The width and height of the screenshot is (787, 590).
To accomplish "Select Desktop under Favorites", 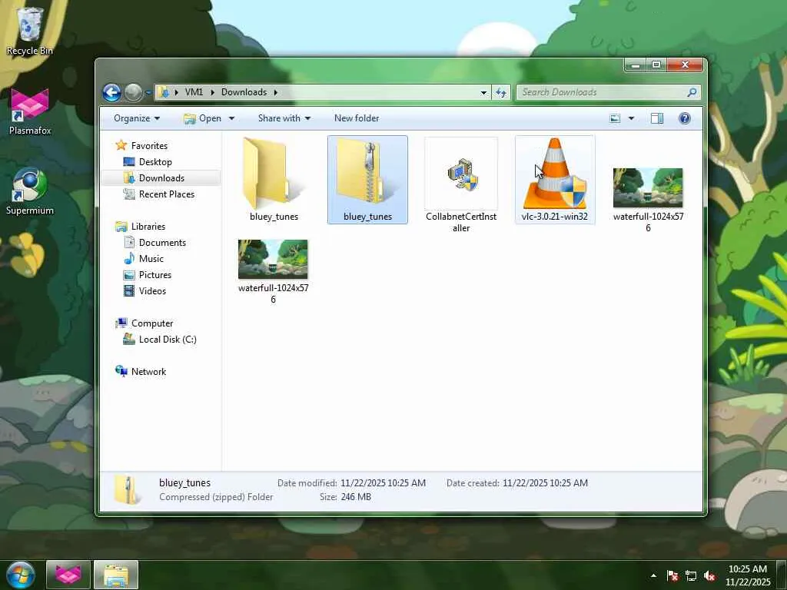I will coord(148,162).
